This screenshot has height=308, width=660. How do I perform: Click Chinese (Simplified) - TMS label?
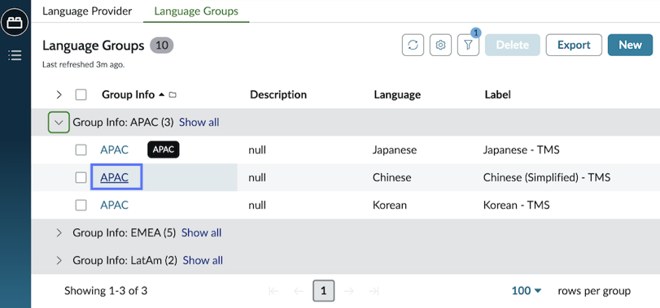pyautogui.click(x=547, y=178)
